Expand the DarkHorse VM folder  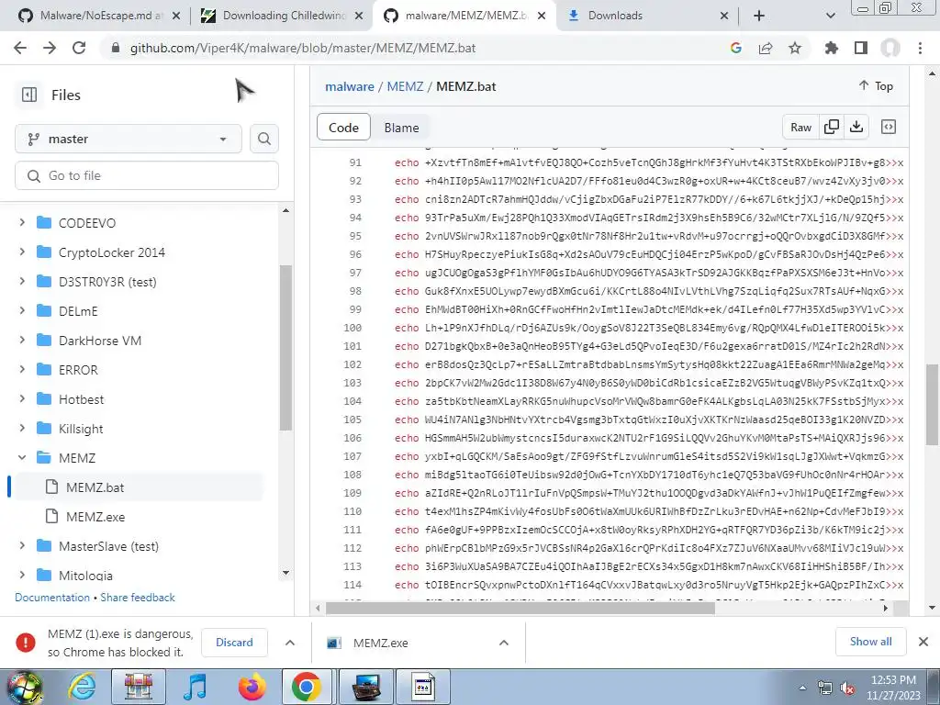(22, 340)
